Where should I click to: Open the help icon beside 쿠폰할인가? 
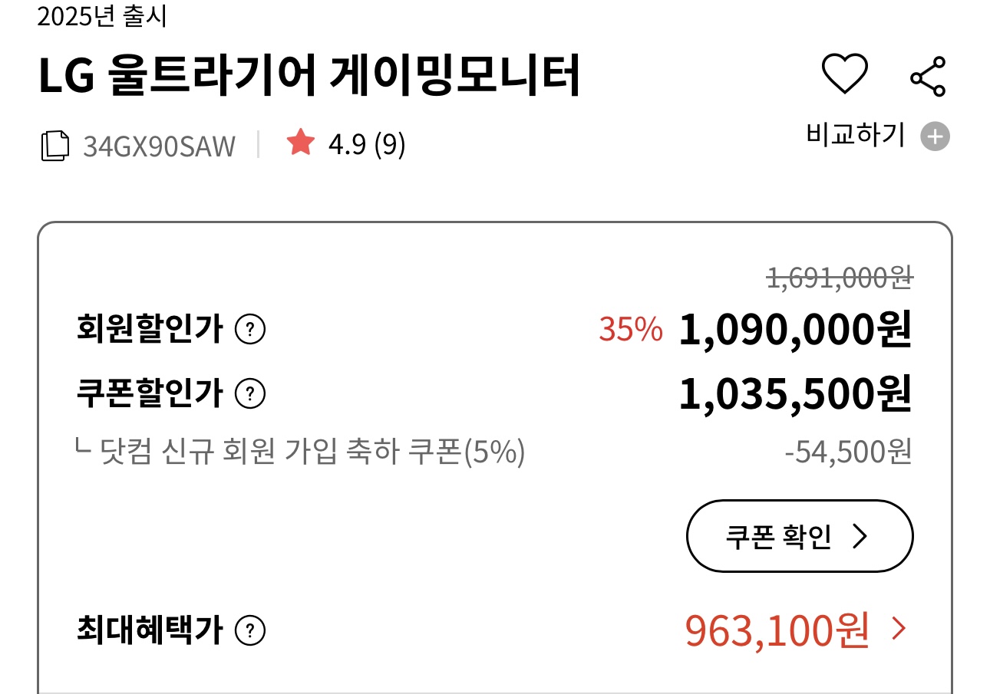(250, 394)
